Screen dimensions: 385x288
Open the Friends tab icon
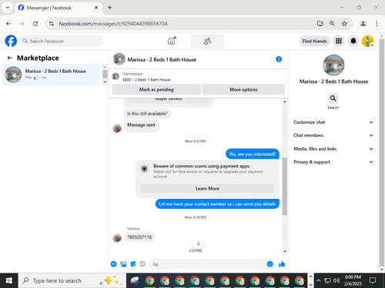pyautogui.click(x=207, y=41)
